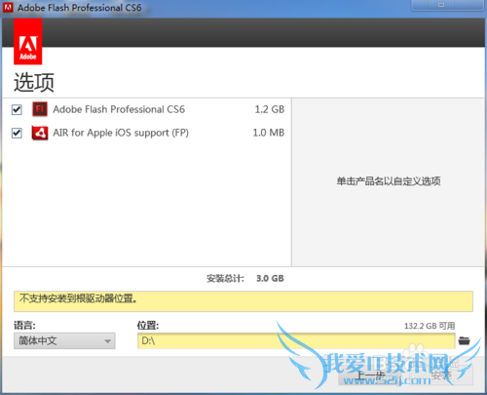Select the AIR for Apple iOS support (FP) name
The height and width of the screenshot is (395, 487).
[x=121, y=133]
